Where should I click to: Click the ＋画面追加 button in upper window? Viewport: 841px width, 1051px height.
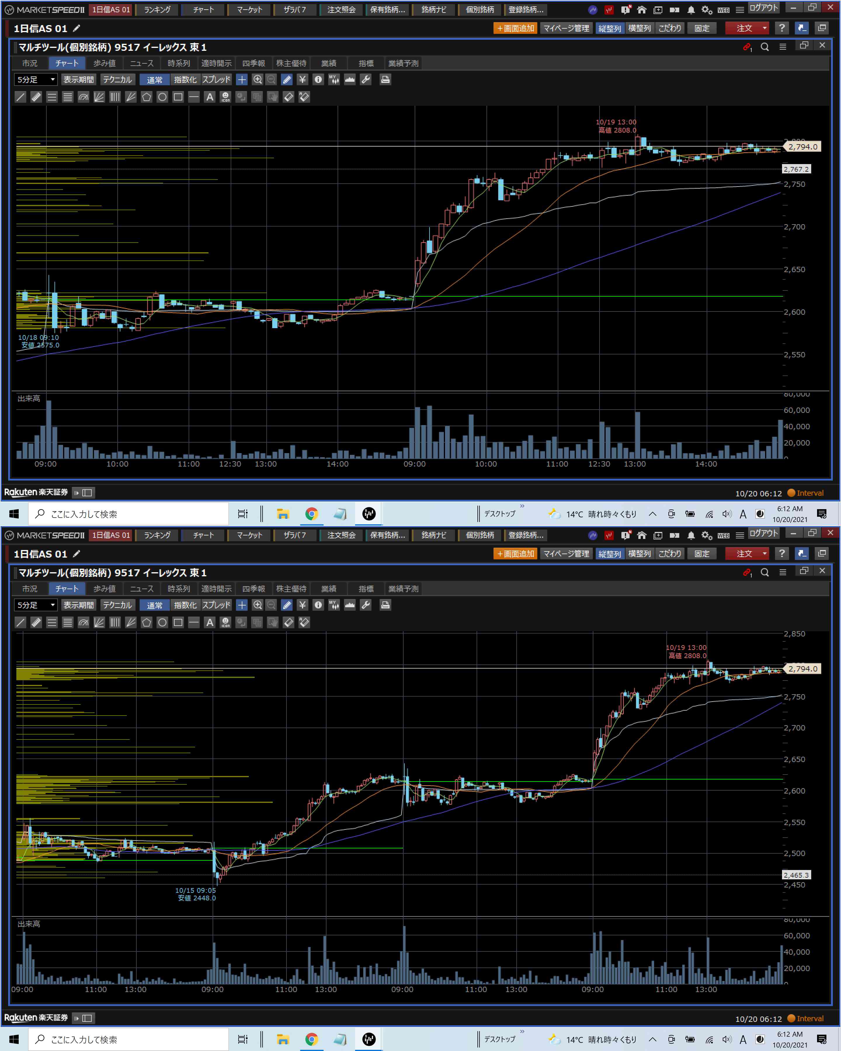tap(515, 28)
